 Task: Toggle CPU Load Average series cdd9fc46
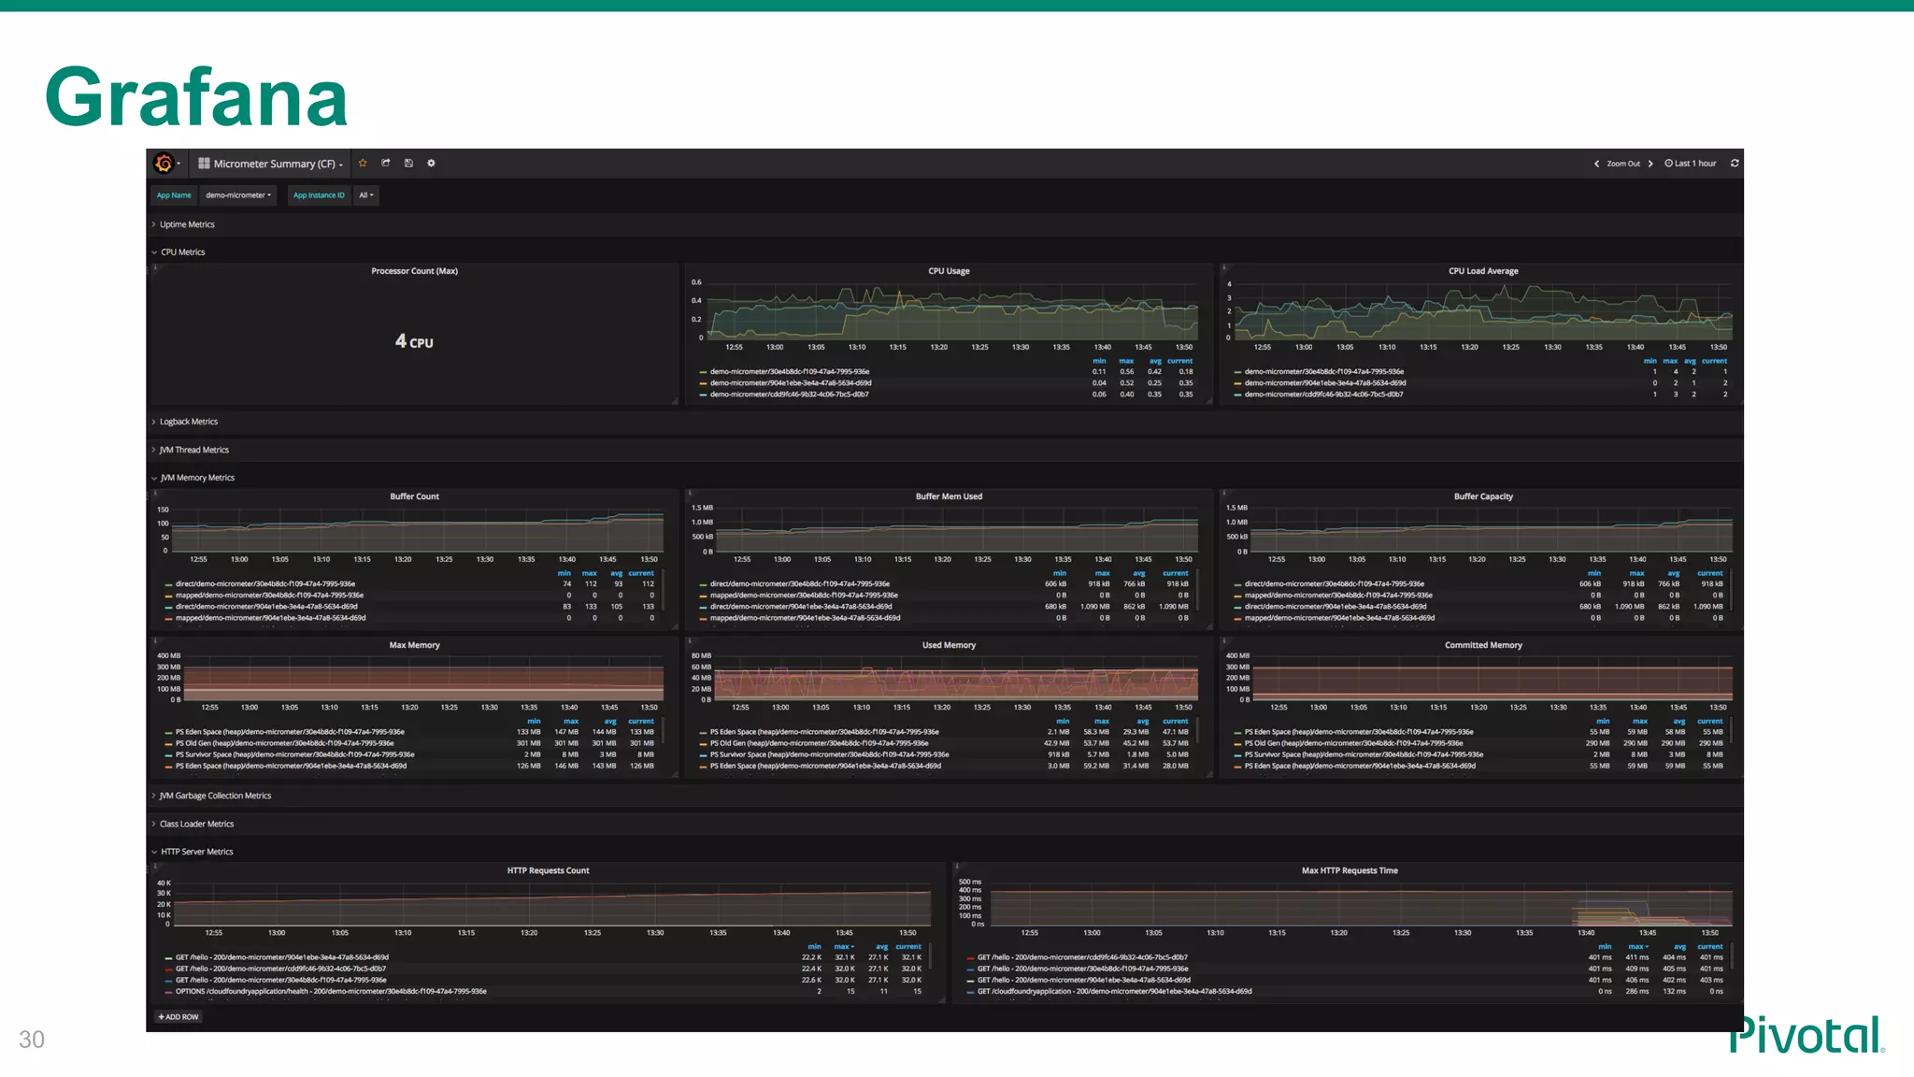coord(1323,395)
